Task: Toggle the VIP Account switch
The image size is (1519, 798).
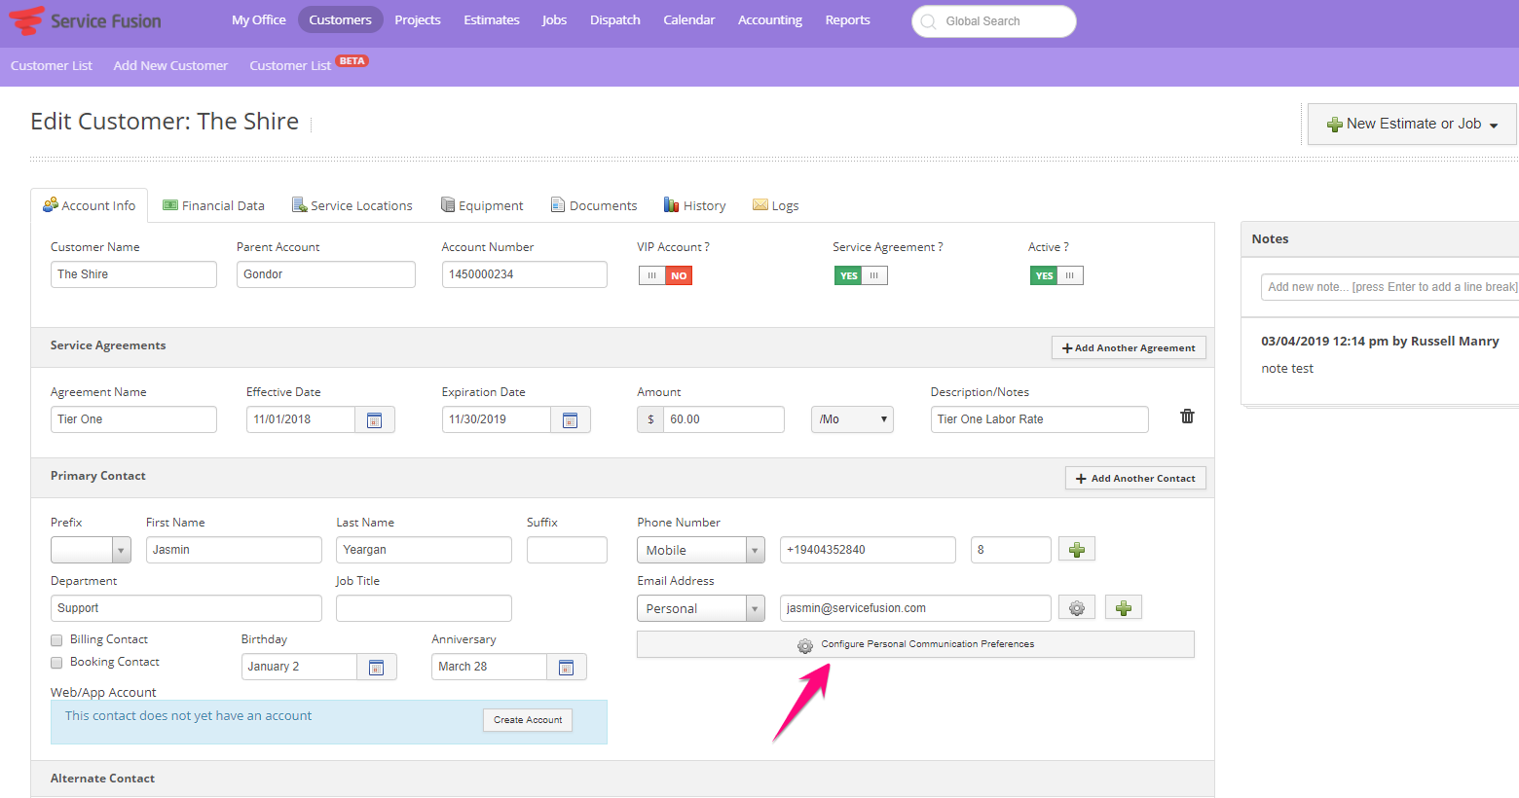Action: (665, 275)
